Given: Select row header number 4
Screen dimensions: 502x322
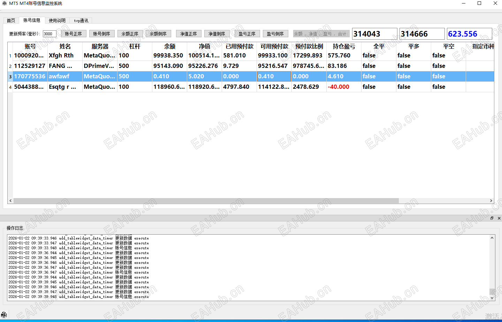Looking at the screenshot, I should pyautogui.click(x=10, y=87).
